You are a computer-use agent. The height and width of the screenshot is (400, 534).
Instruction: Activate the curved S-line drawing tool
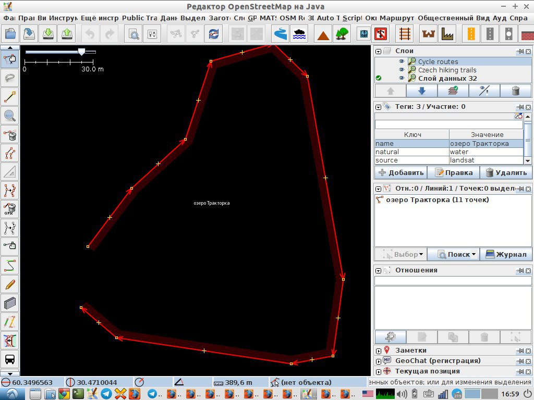(10, 265)
